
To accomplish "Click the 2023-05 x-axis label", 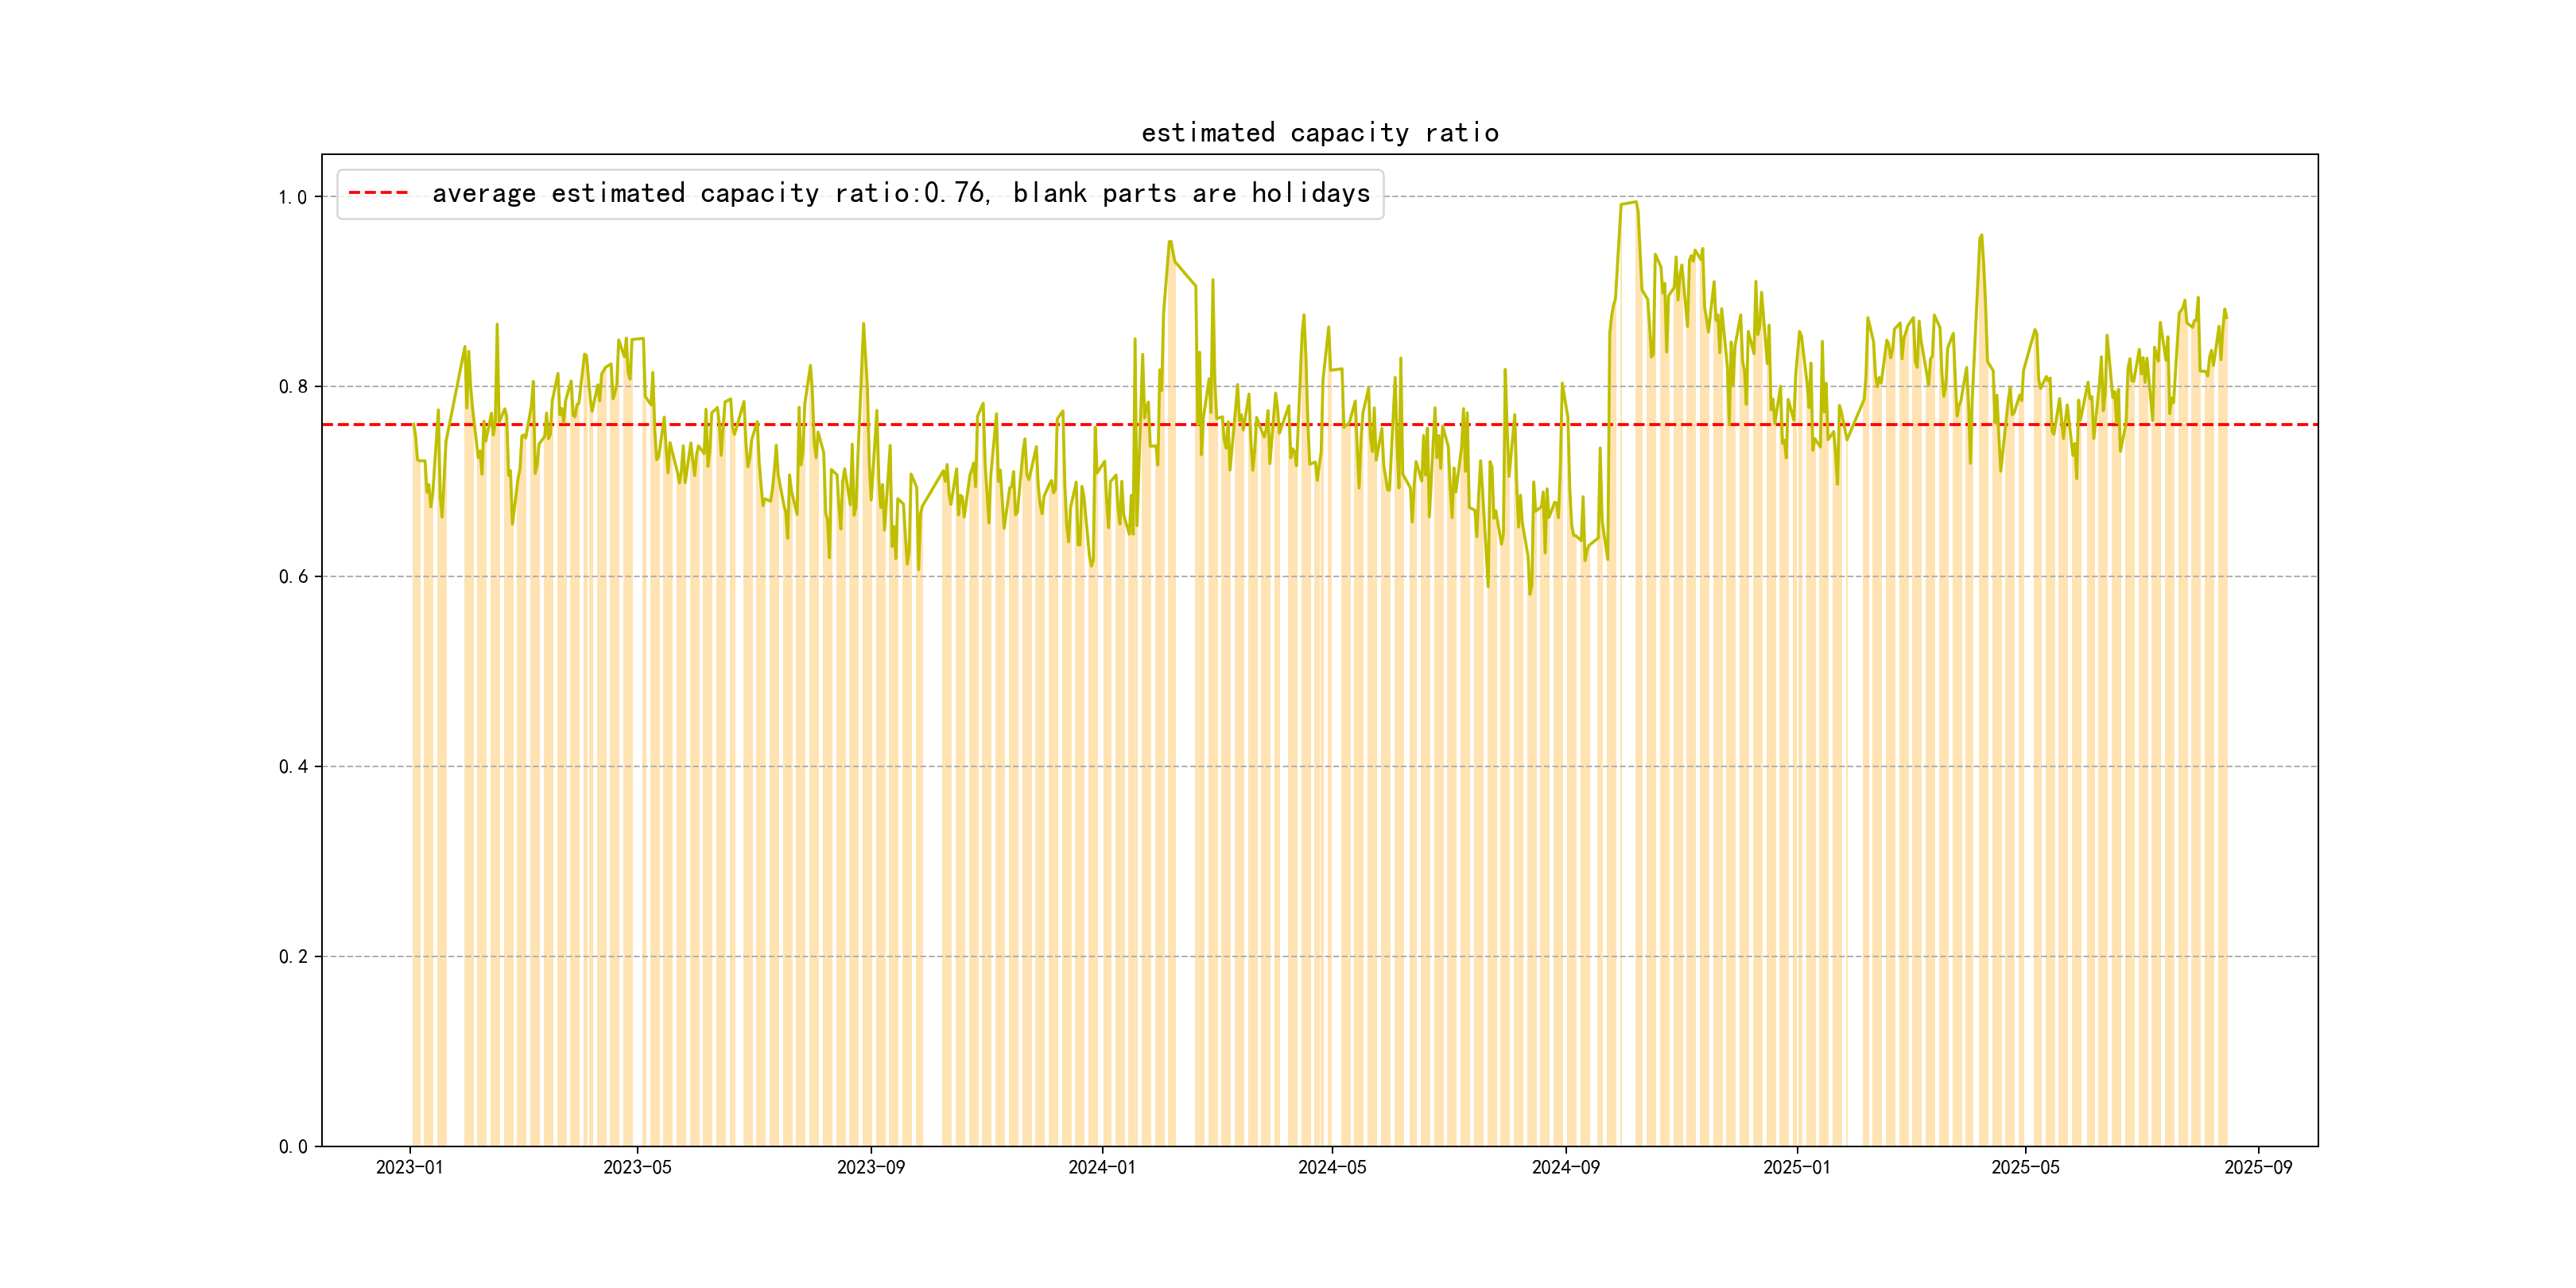I will tap(637, 1167).
